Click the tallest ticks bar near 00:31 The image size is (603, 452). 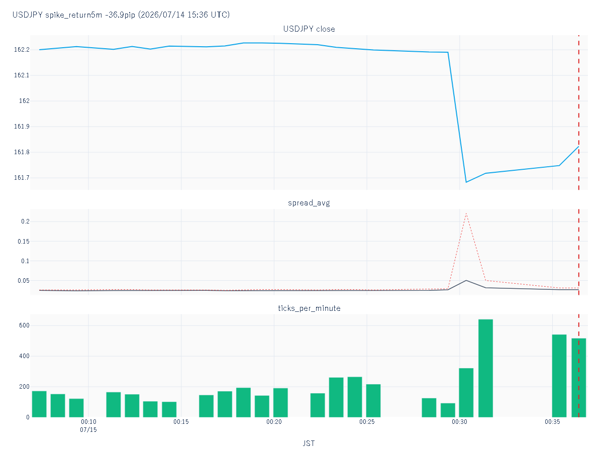tap(485, 368)
